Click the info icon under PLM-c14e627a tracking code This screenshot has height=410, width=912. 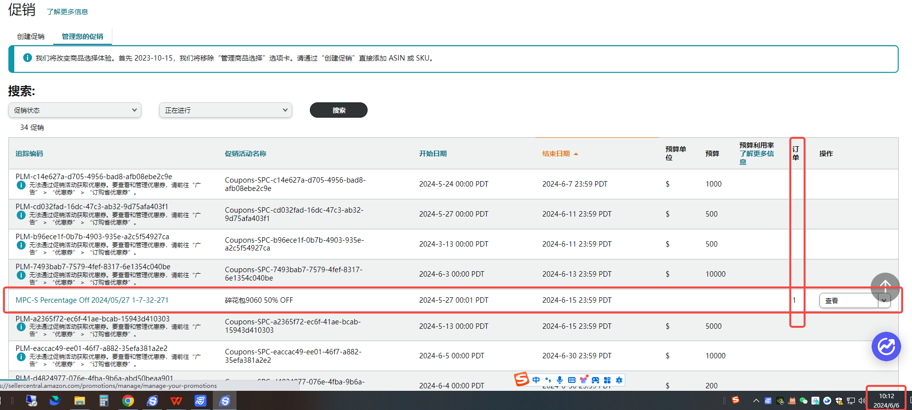click(21, 185)
